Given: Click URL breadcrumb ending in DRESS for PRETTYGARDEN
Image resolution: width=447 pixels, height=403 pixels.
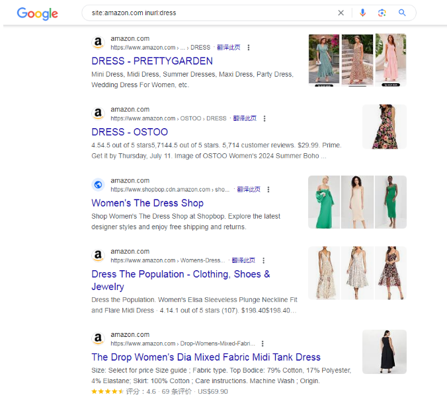Looking at the screenshot, I should 160,48.
